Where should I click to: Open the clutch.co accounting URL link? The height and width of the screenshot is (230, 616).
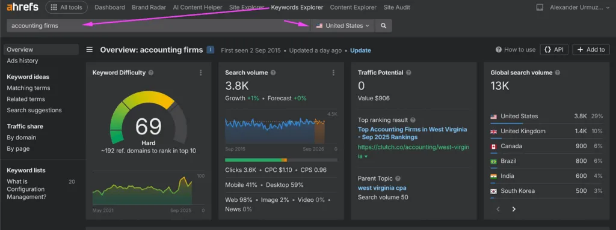click(413, 151)
